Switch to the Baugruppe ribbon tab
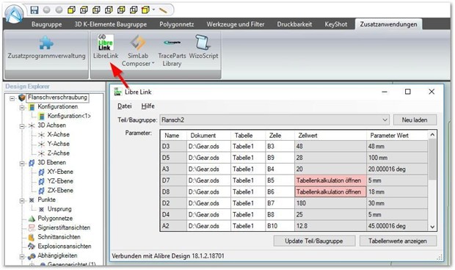Screen dimensions: 455x270 pos(47,24)
